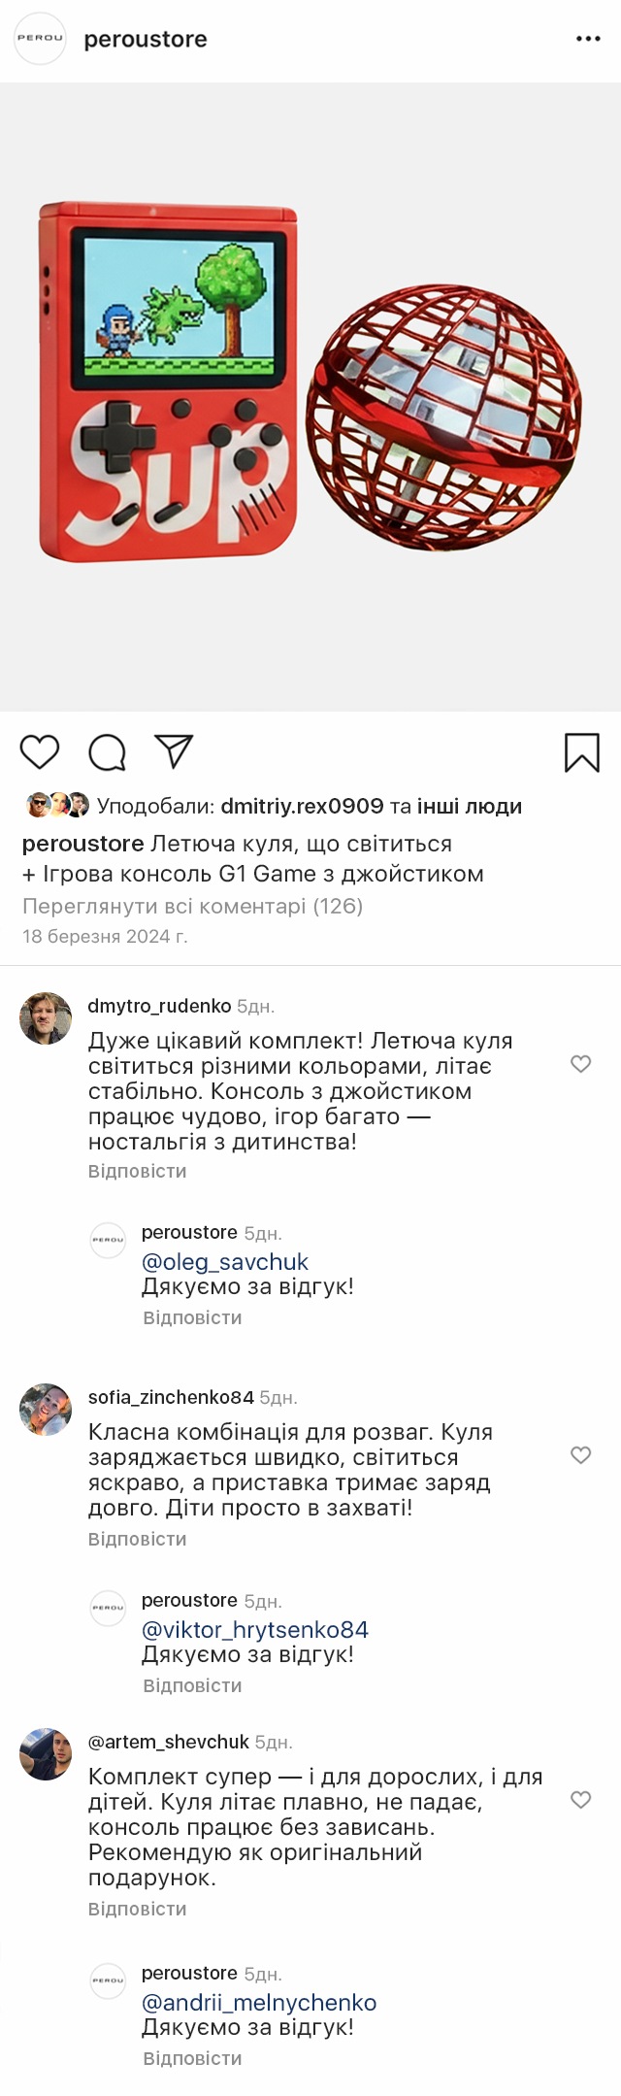Open the @andrii_melnychenko mention
This screenshot has height=2096, width=621.
point(259,2002)
